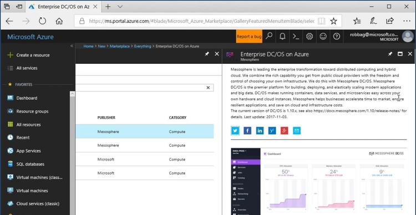Click the user account avatar
Screen dimensions: 416x215
click(x=408, y=37)
